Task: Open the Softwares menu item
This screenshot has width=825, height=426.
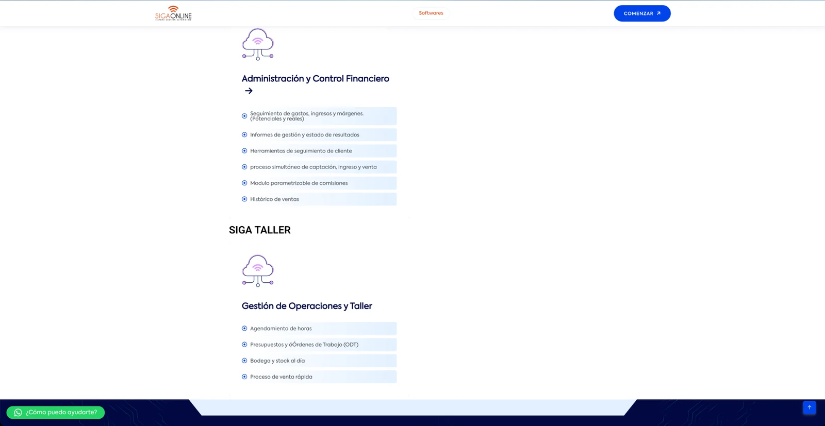Action: 431,13
